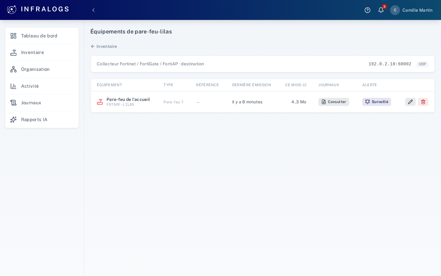Screen dimensions: 441x276
Task: Click the Infralogs logo icon
Action: click(x=12, y=10)
